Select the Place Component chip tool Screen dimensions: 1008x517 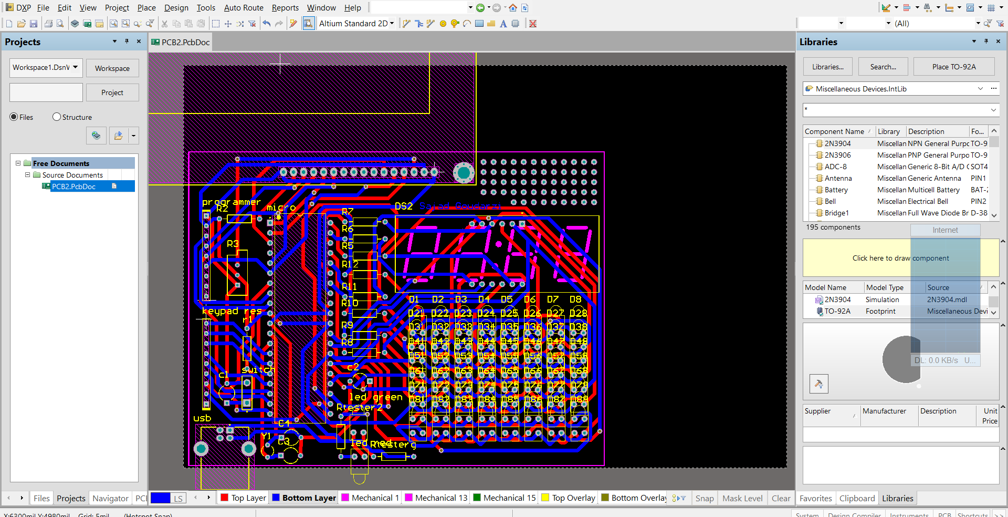[516, 24]
